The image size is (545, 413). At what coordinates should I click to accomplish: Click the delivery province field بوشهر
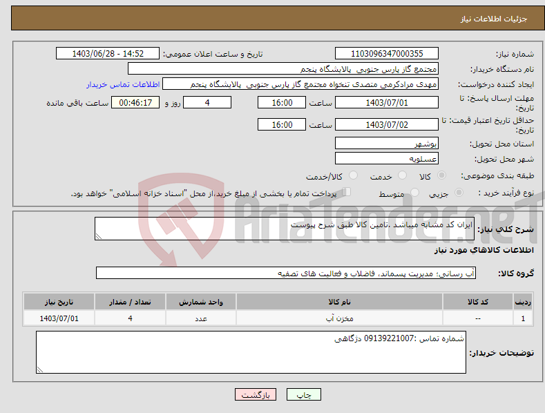click(x=387, y=143)
